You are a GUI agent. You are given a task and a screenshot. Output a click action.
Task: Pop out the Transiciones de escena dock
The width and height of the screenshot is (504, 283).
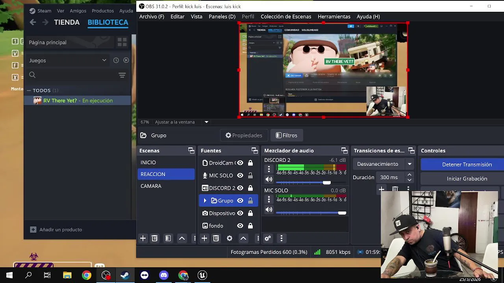[x=411, y=151]
